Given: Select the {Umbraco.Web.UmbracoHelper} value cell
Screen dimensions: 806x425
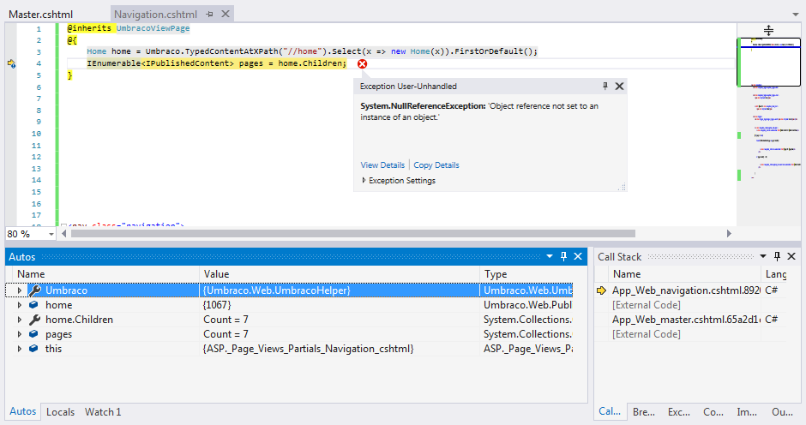Looking at the screenshot, I should point(340,290).
